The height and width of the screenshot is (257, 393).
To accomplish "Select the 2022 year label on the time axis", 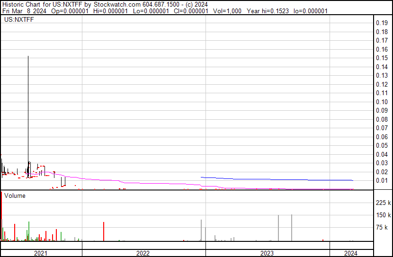I will click(x=143, y=253).
